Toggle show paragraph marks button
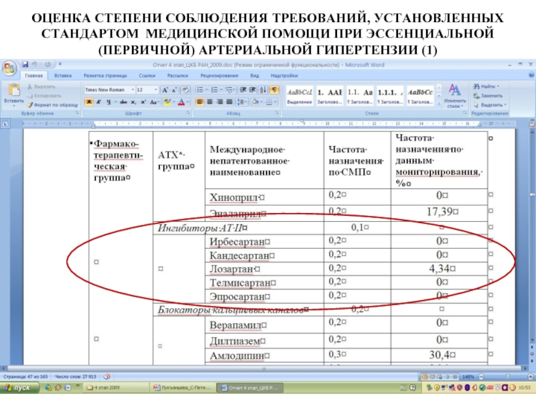Screen dimensions: 536x402 (x=274, y=90)
